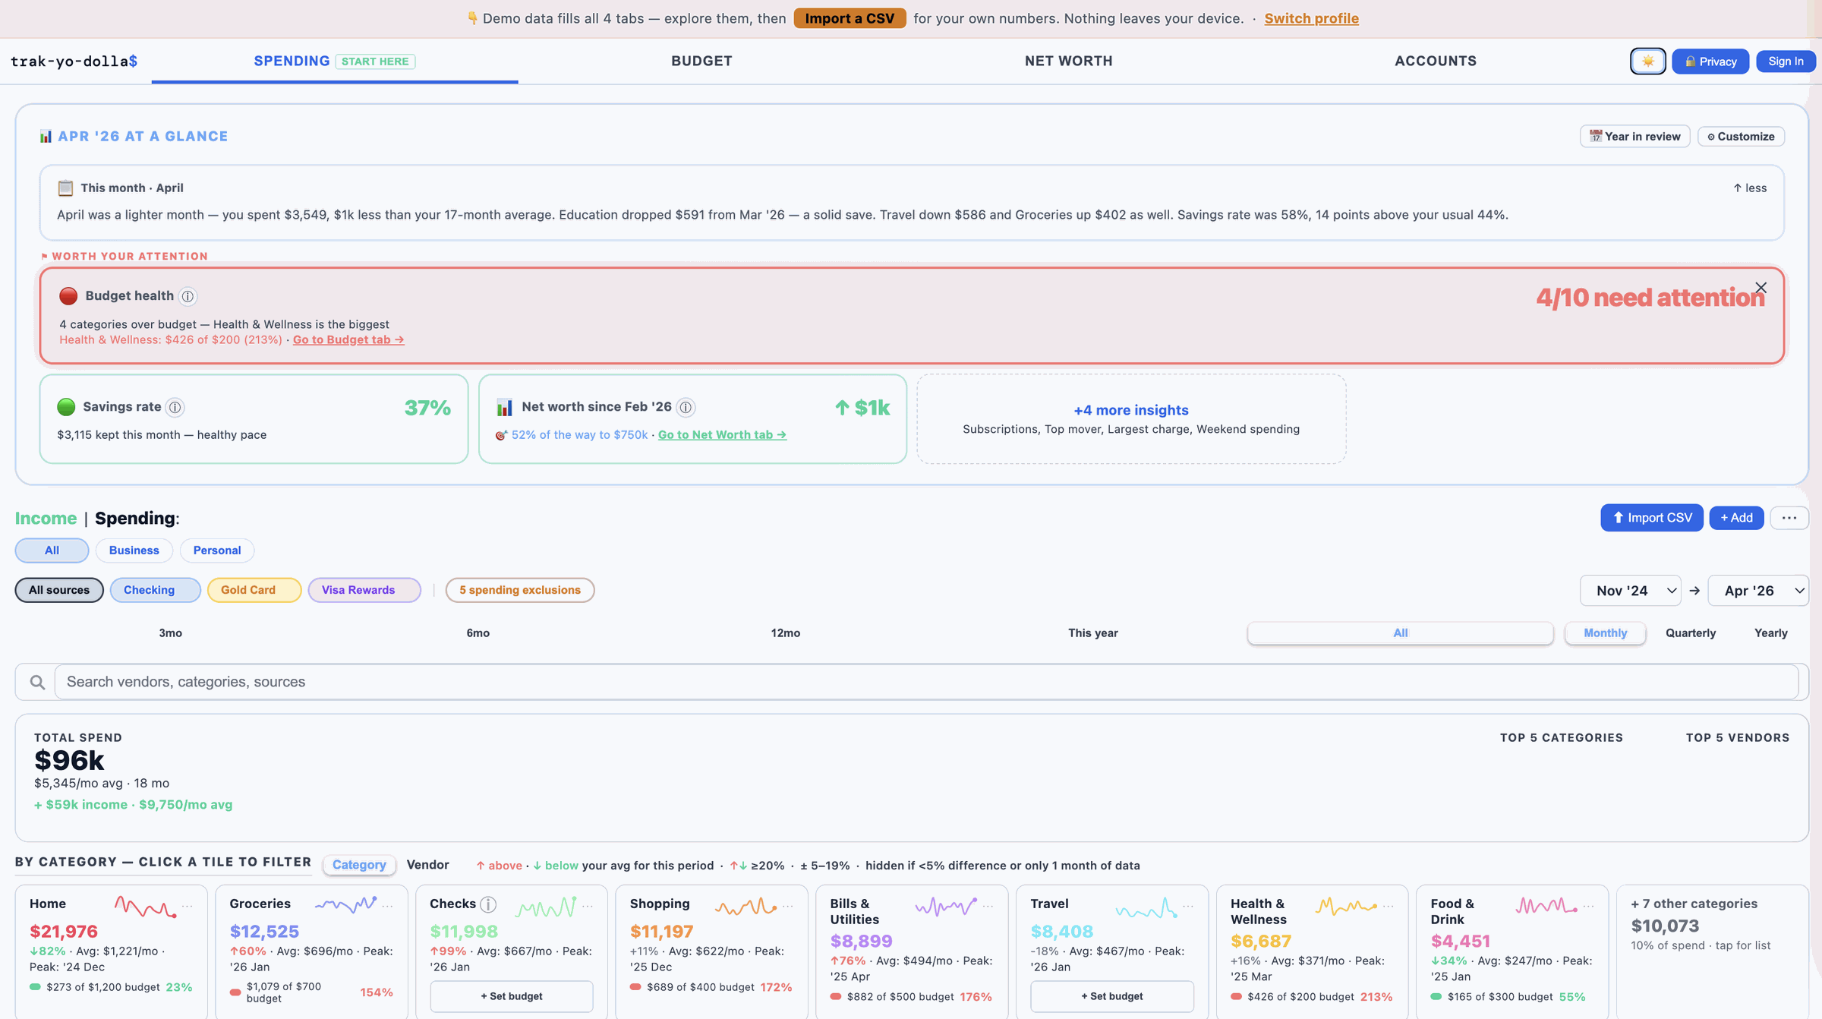Click the green Savings rate status dot
The width and height of the screenshot is (1822, 1019).
coord(66,407)
